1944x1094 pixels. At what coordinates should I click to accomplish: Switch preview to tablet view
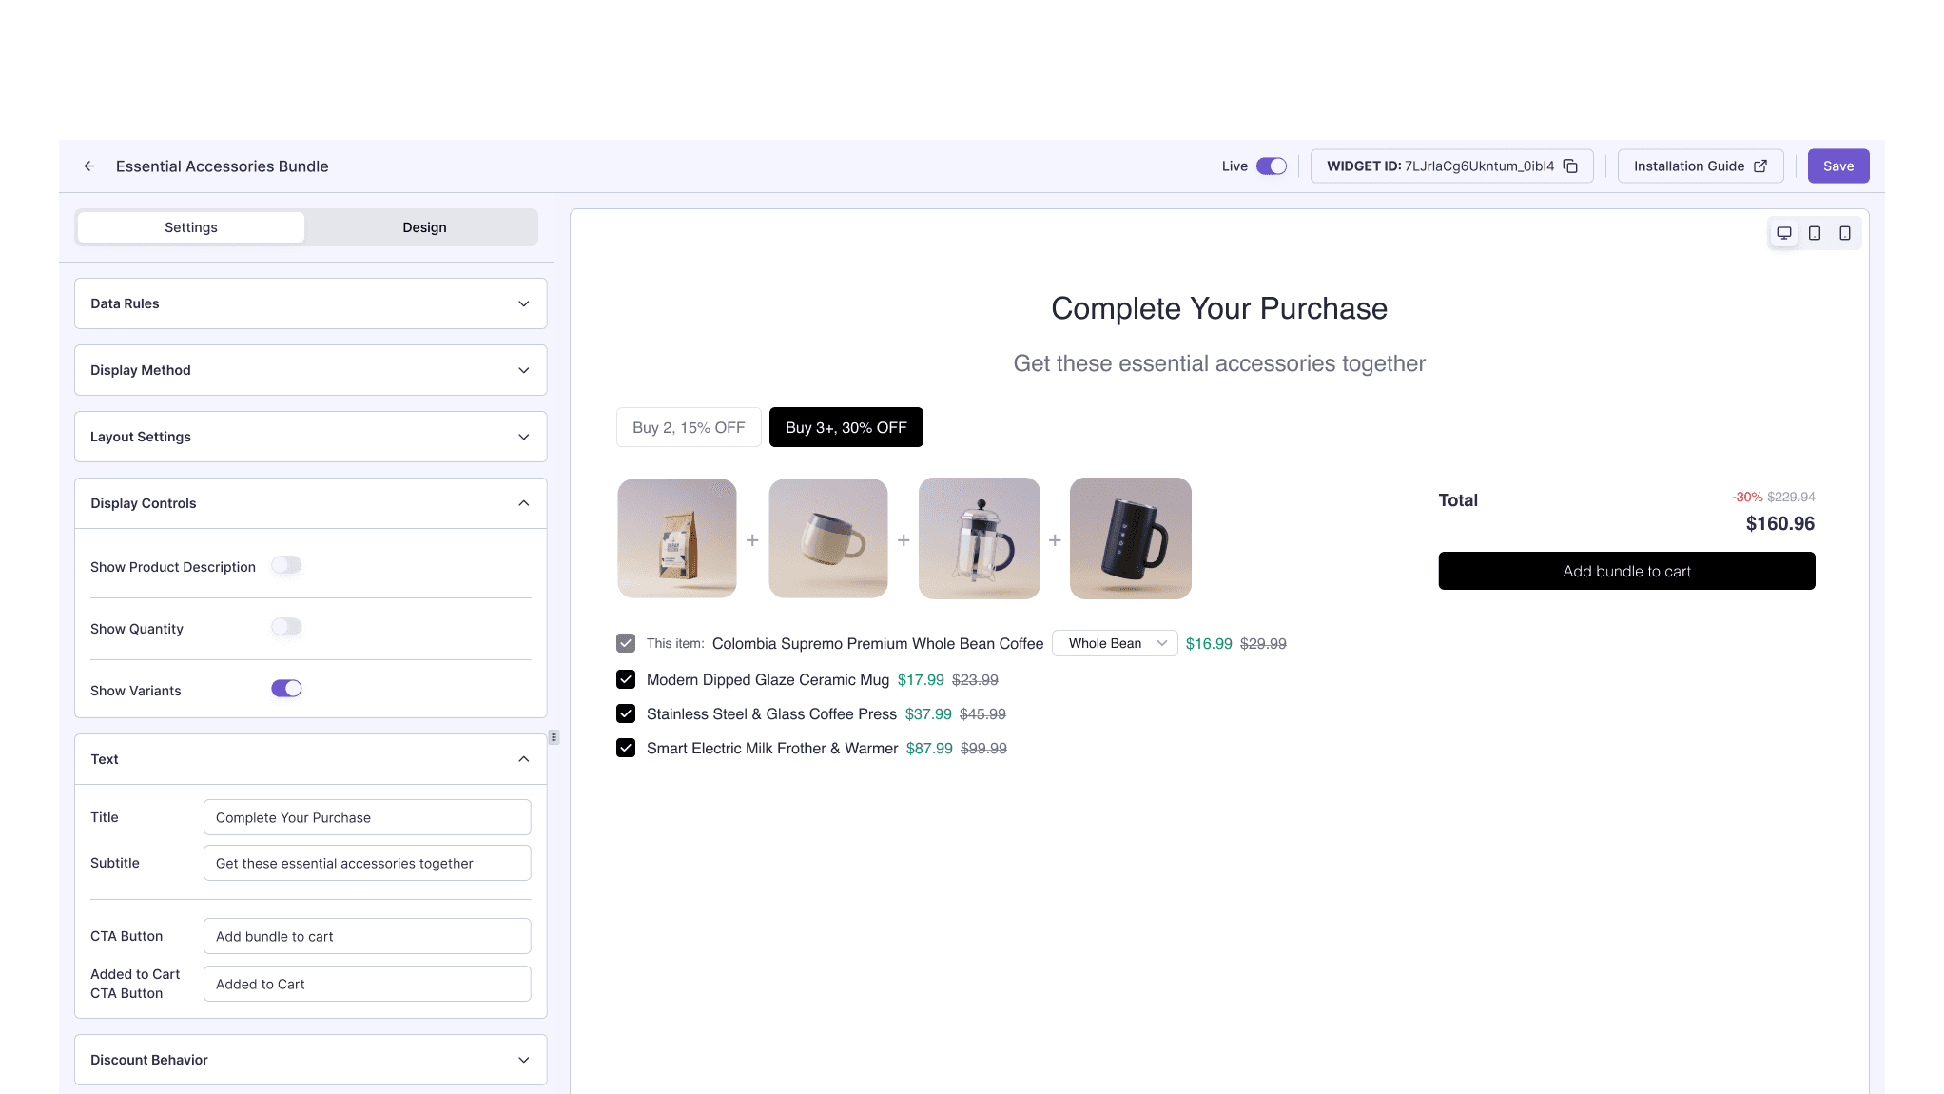tap(1815, 232)
